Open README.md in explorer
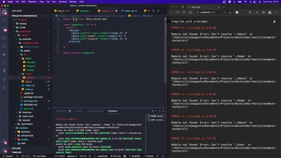This screenshot has width=281, height=158. coord(30,104)
